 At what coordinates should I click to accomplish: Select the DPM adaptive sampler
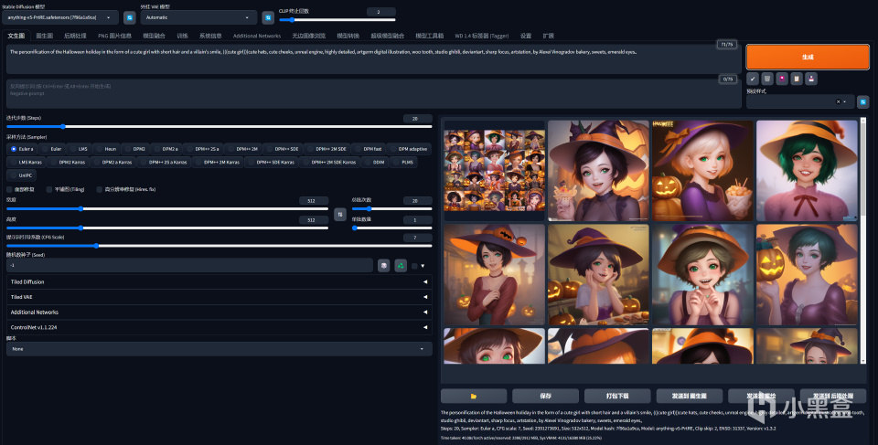point(409,149)
